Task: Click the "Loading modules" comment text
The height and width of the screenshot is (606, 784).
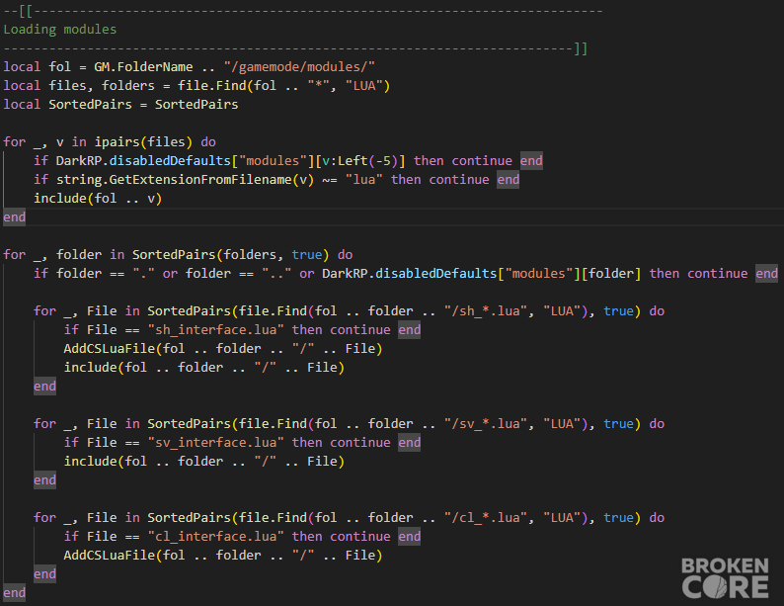Action: (60, 30)
